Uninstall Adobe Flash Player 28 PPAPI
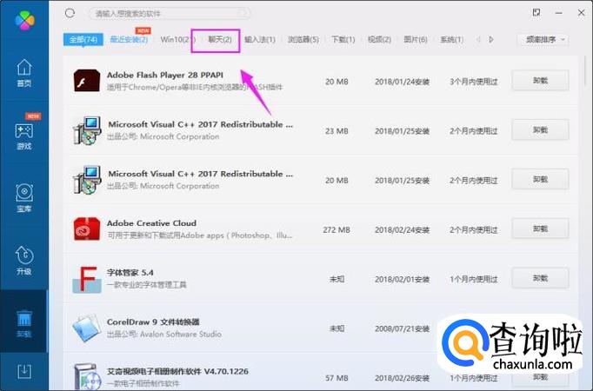This screenshot has height=391, width=593. pos(540,81)
